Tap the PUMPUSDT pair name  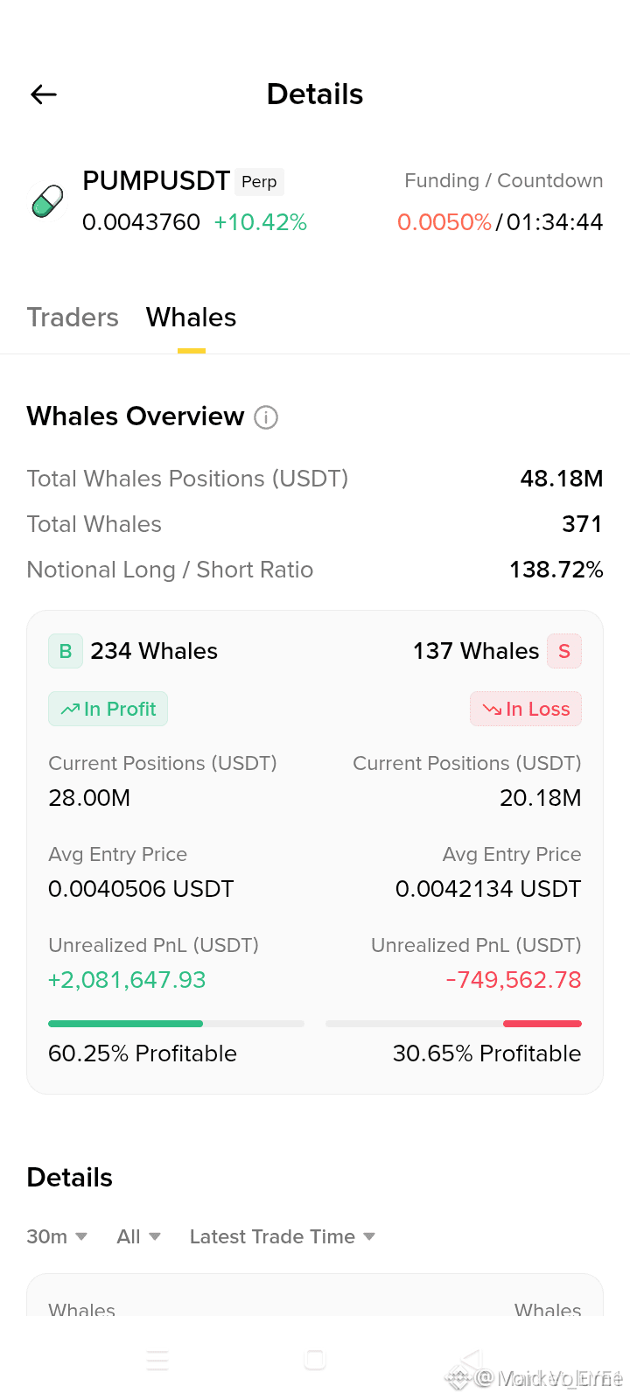pos(156,180)
